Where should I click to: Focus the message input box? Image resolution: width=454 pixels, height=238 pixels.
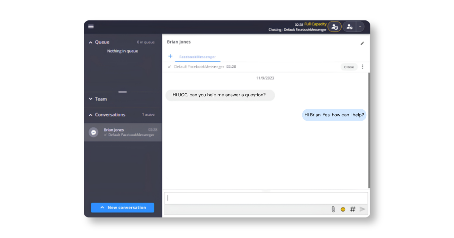(x=266, y=198)
